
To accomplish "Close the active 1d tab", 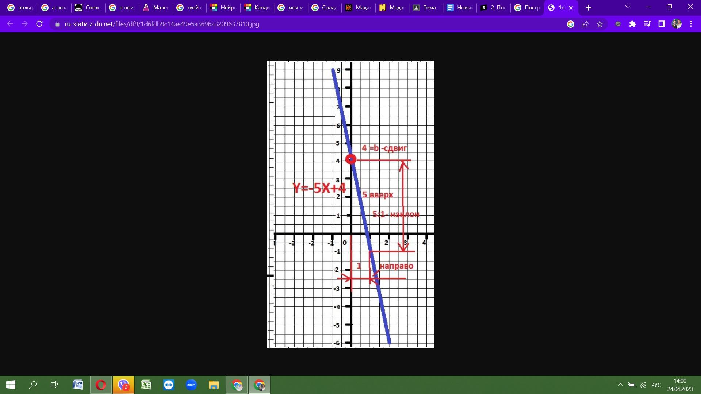I will [x=571, y=8].
